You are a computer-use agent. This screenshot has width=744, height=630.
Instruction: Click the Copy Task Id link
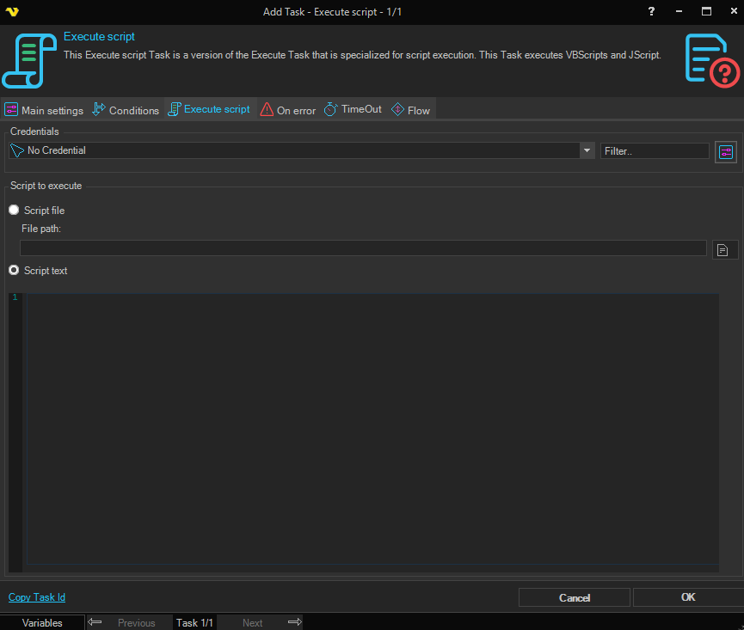(37, 597)
